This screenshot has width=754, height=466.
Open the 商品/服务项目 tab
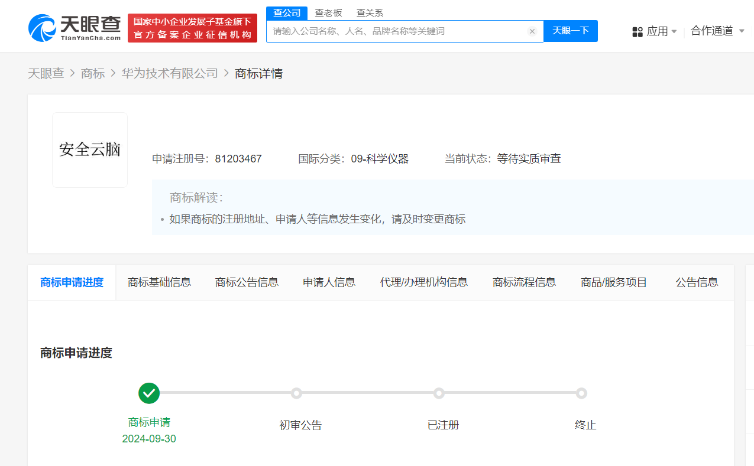613,282
